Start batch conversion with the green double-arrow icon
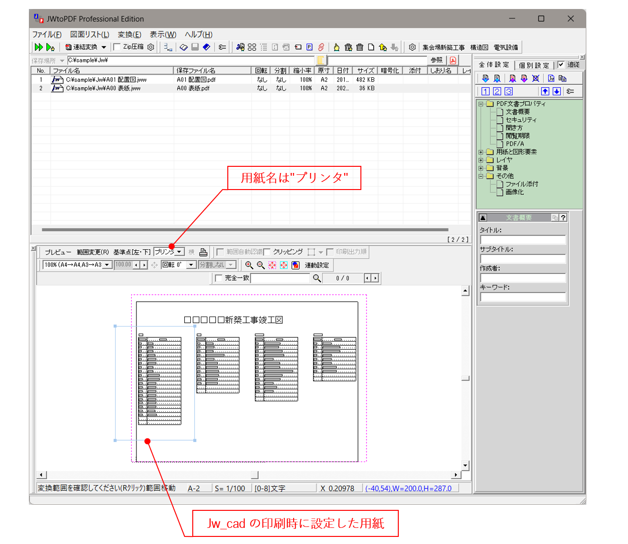Image resolution: width=628 pixels, height=544 pixels. point(39,47)
